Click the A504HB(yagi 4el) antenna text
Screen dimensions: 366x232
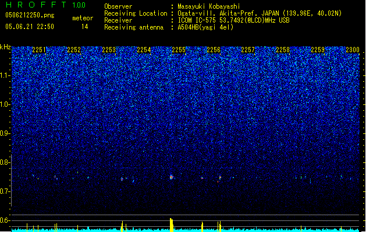[205, 27]
